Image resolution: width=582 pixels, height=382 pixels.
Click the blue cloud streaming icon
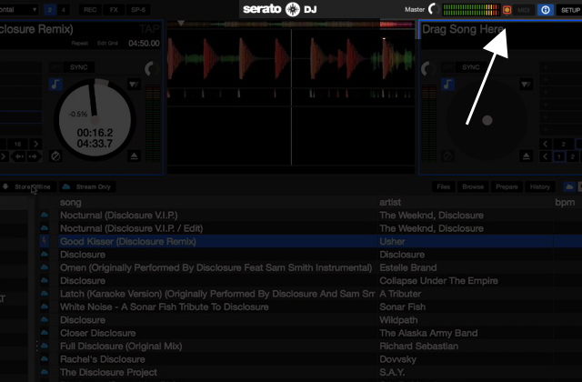point(569,186)
